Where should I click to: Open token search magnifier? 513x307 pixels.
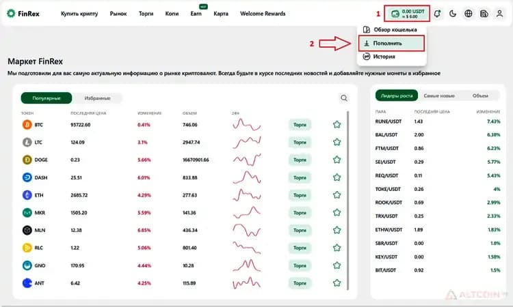pos(344,98)
